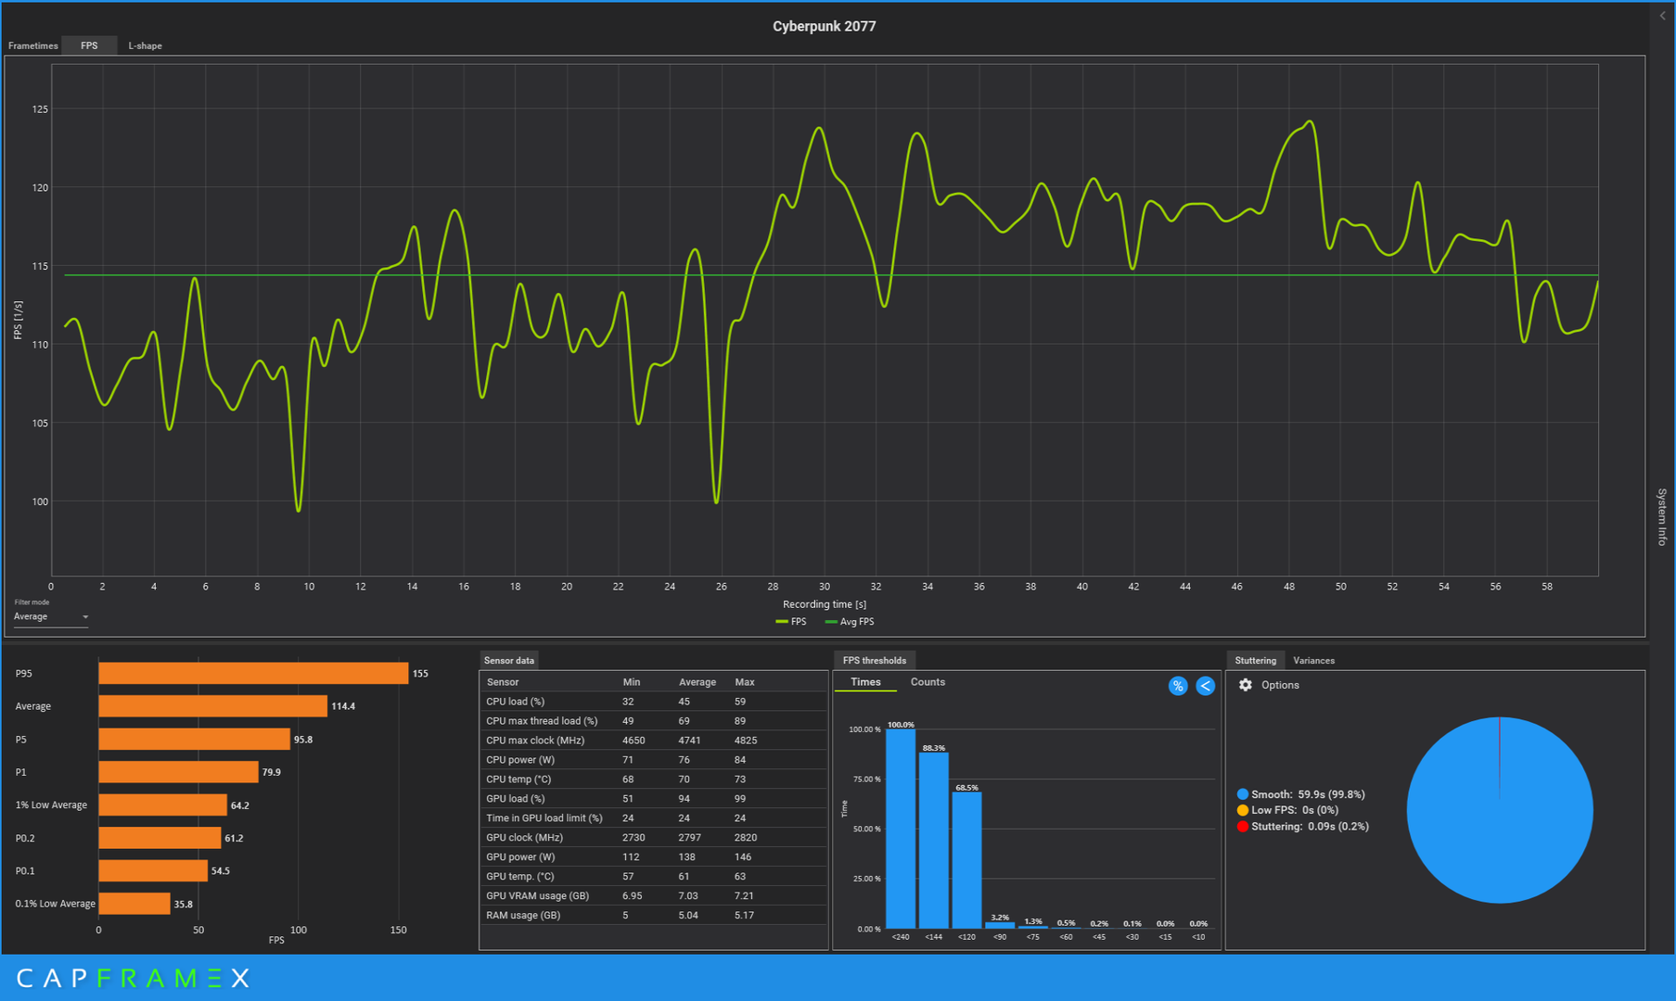The width and height of the screenshot is (1676, 1001).
Task: Click the <120 threshold bar at 68.5%
Action: click(x=966, y=860)
